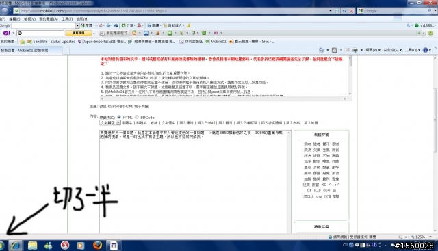Click the page vertical scrollbar thumb
Screen dimensions: 438x251
tap(435, 120)
